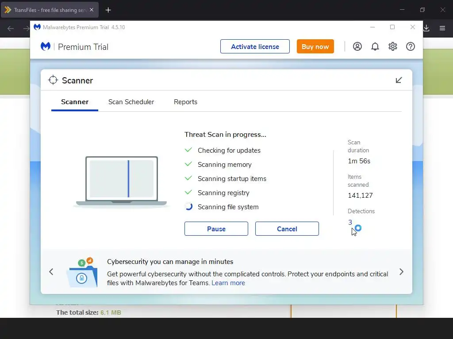
Task: Click the checkmark beside Checking for updates
Action: coord(188,150)
